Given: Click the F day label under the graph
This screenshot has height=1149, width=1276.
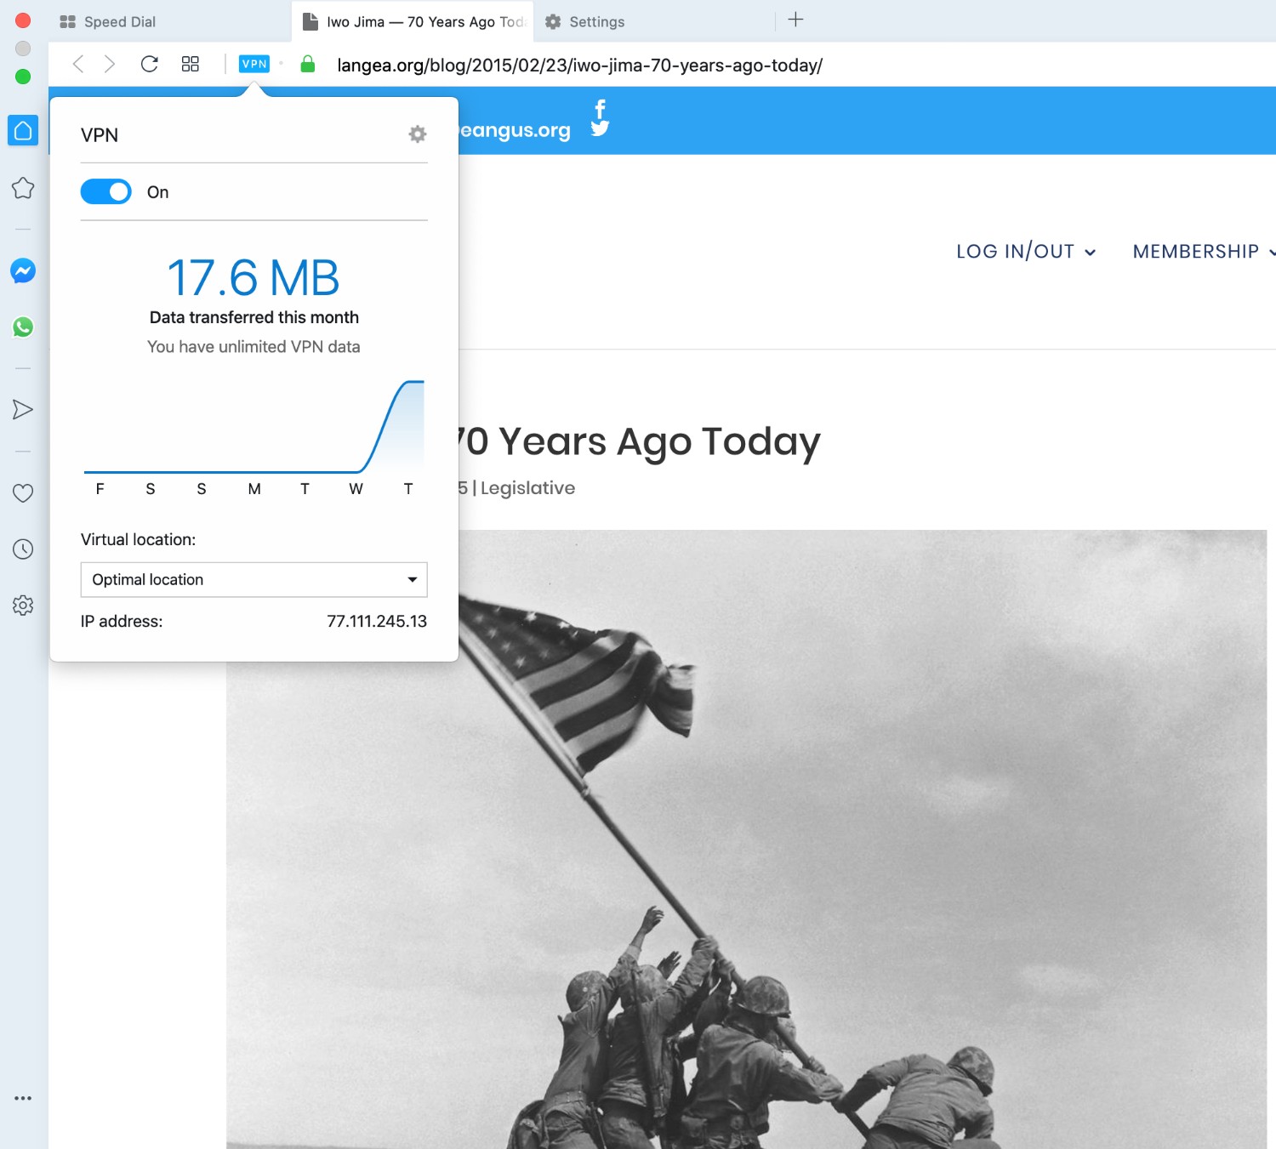Looking at the screenshot, I should (x=100, y=489).
